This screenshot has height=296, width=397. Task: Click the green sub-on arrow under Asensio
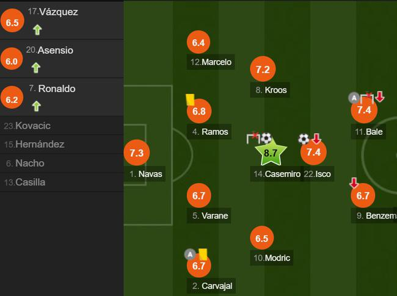[36, 68]
